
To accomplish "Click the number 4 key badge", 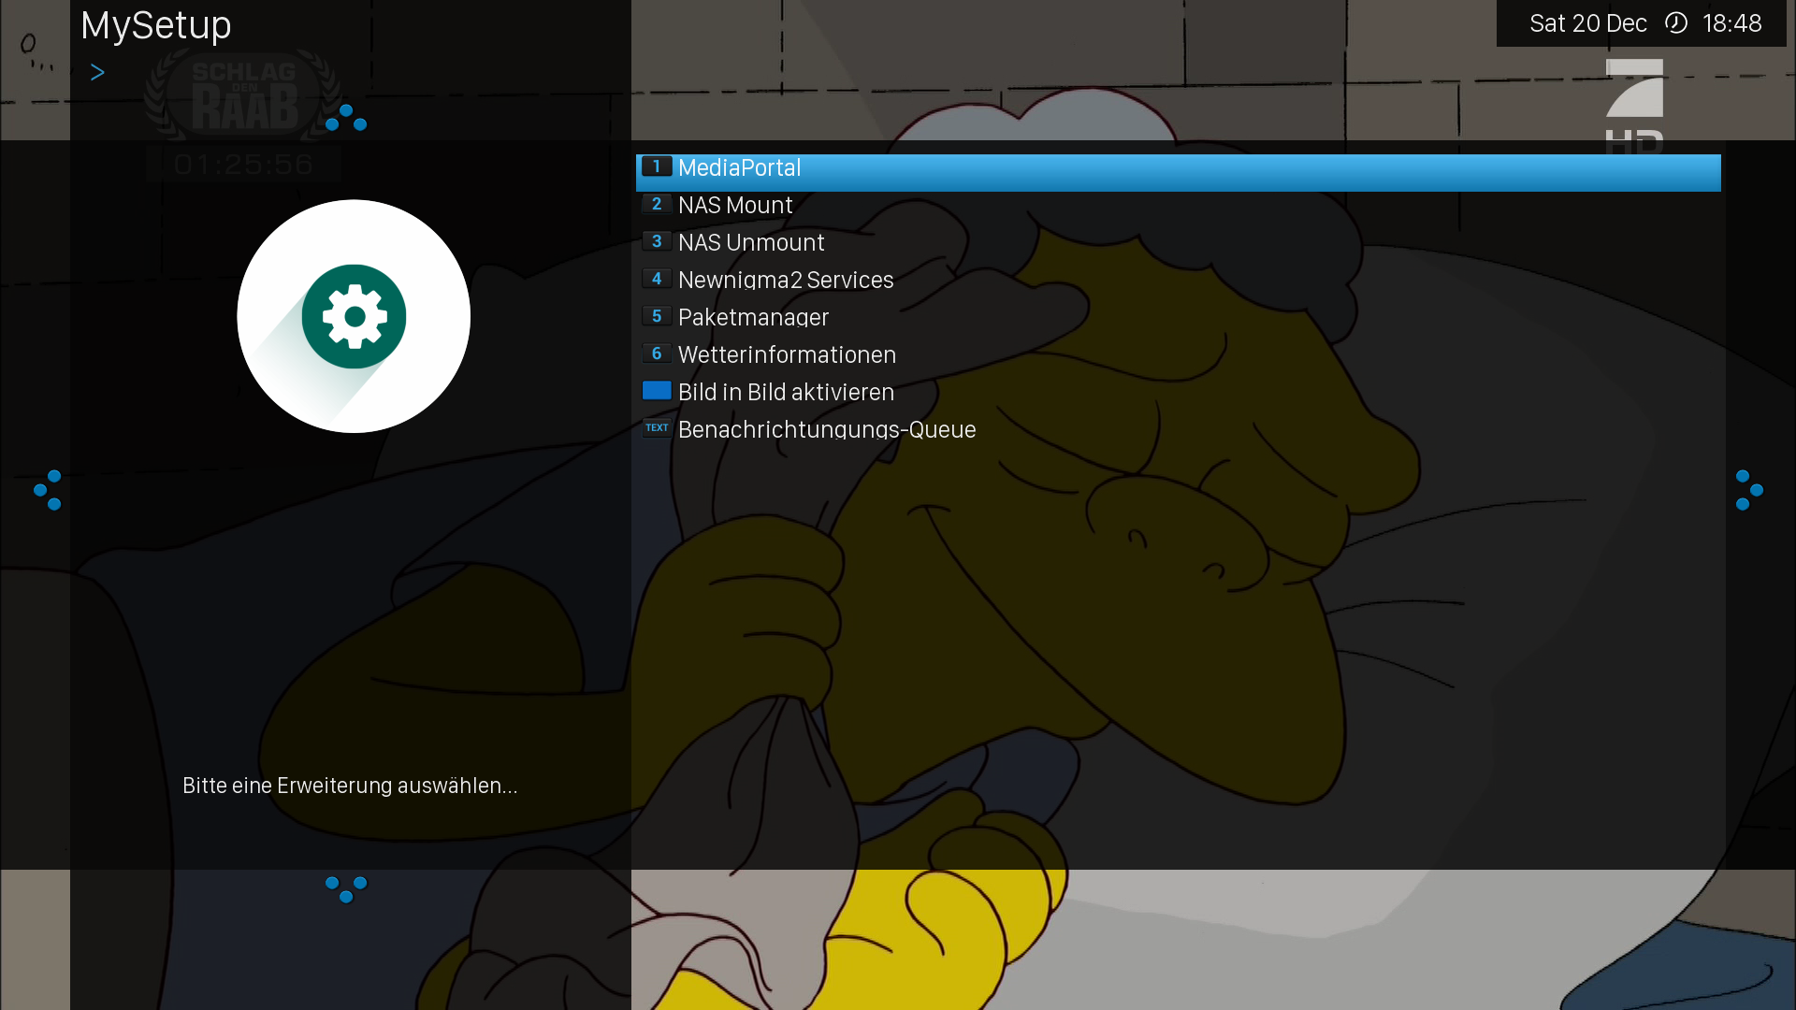I will (656, 280).
